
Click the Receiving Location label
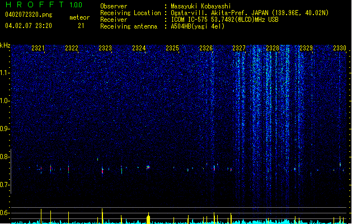(x=130, y=13)
